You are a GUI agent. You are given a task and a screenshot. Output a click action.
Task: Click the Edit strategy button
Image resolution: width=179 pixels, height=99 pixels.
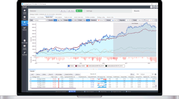click(59, 74)
